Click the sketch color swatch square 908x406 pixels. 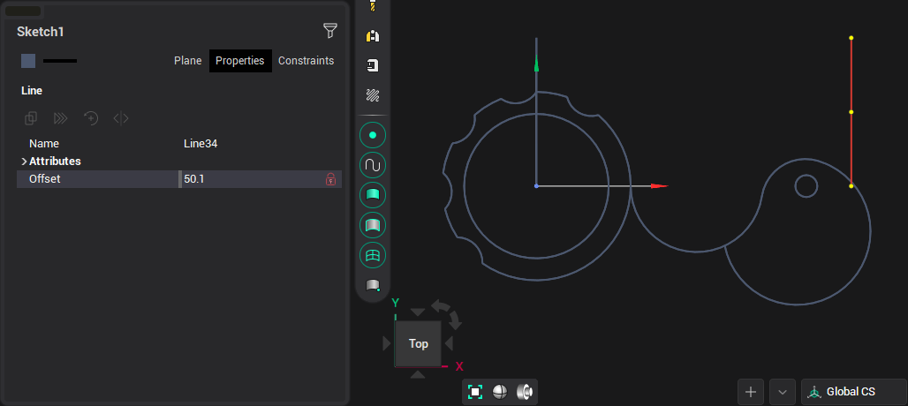tap(28, 61)
